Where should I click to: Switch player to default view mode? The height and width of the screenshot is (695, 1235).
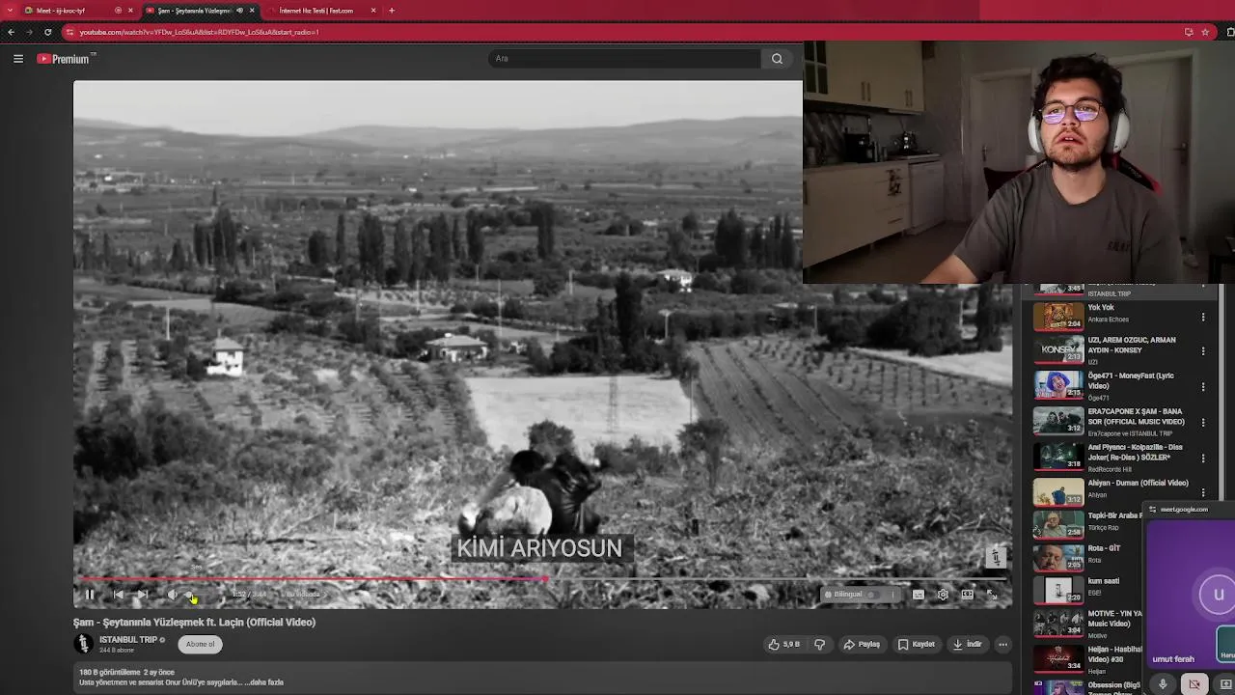coord(968,595)
